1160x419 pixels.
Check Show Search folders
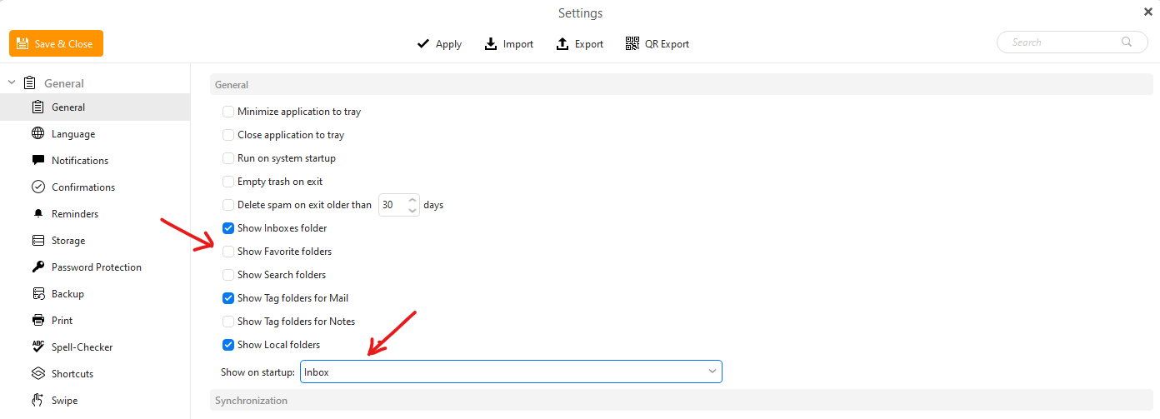pos(228,274)
